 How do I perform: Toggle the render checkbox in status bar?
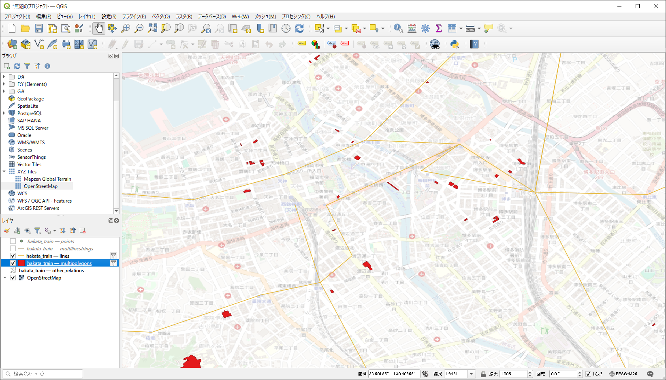click(x=588, y=374)
